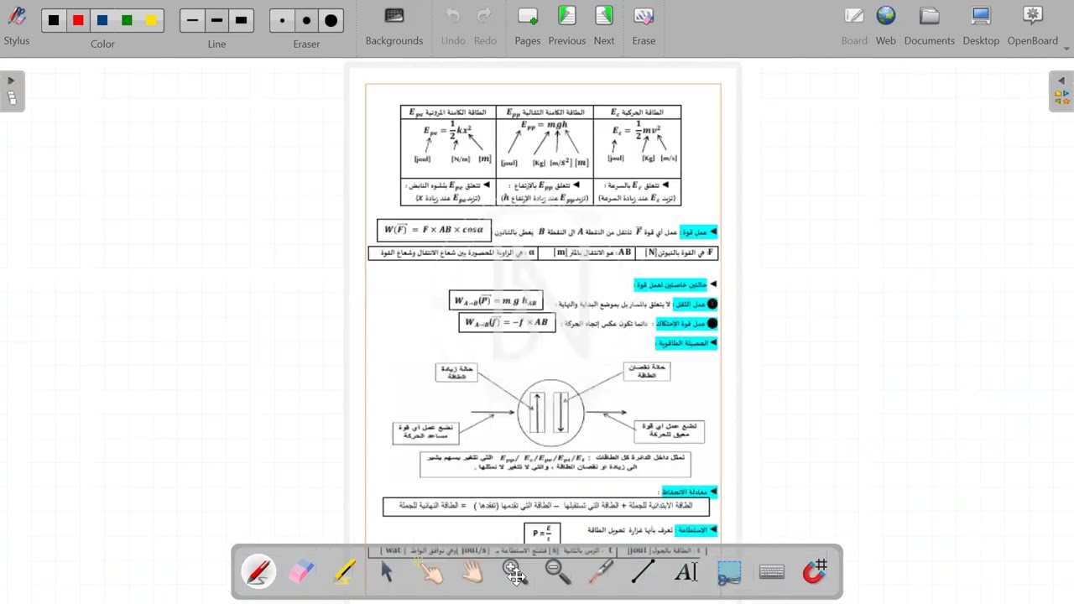Click the Redo button
The width and height of the screenshot is (1074, 604).
click(x=485, y=27)
